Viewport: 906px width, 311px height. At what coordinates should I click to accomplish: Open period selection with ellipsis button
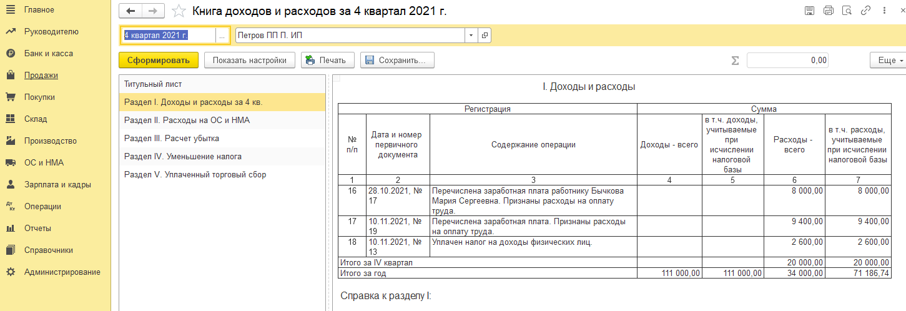tap(222, 36)
